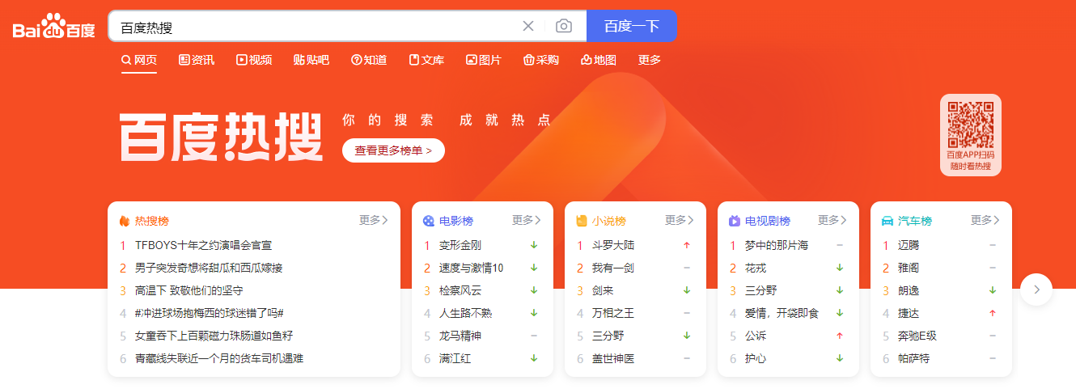Click the car icon for 汽车榜
1076x389 pixels.
pos(887,221)
